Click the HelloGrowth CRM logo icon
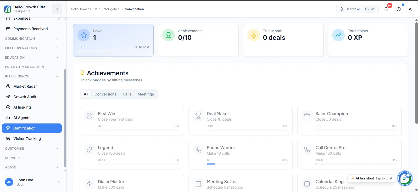This screenshot has height=192, width=418. pyautogui.click(x=8, y=9)
